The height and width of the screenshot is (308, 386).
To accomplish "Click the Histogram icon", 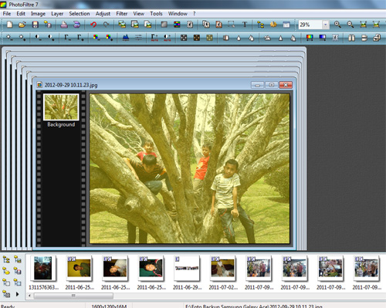I will 126,38.
